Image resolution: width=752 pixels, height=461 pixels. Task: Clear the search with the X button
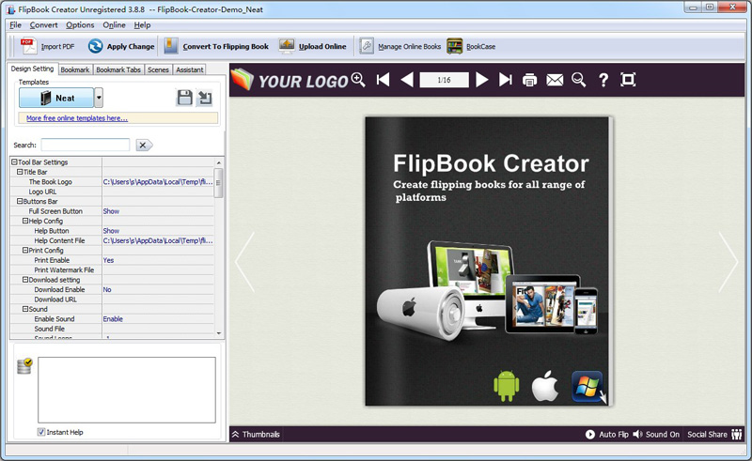point(144,145)
